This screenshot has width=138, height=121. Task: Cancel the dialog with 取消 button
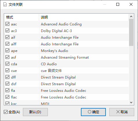[x=122, y=112]
